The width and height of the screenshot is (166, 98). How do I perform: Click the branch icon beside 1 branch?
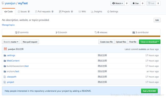click(57, 32)
